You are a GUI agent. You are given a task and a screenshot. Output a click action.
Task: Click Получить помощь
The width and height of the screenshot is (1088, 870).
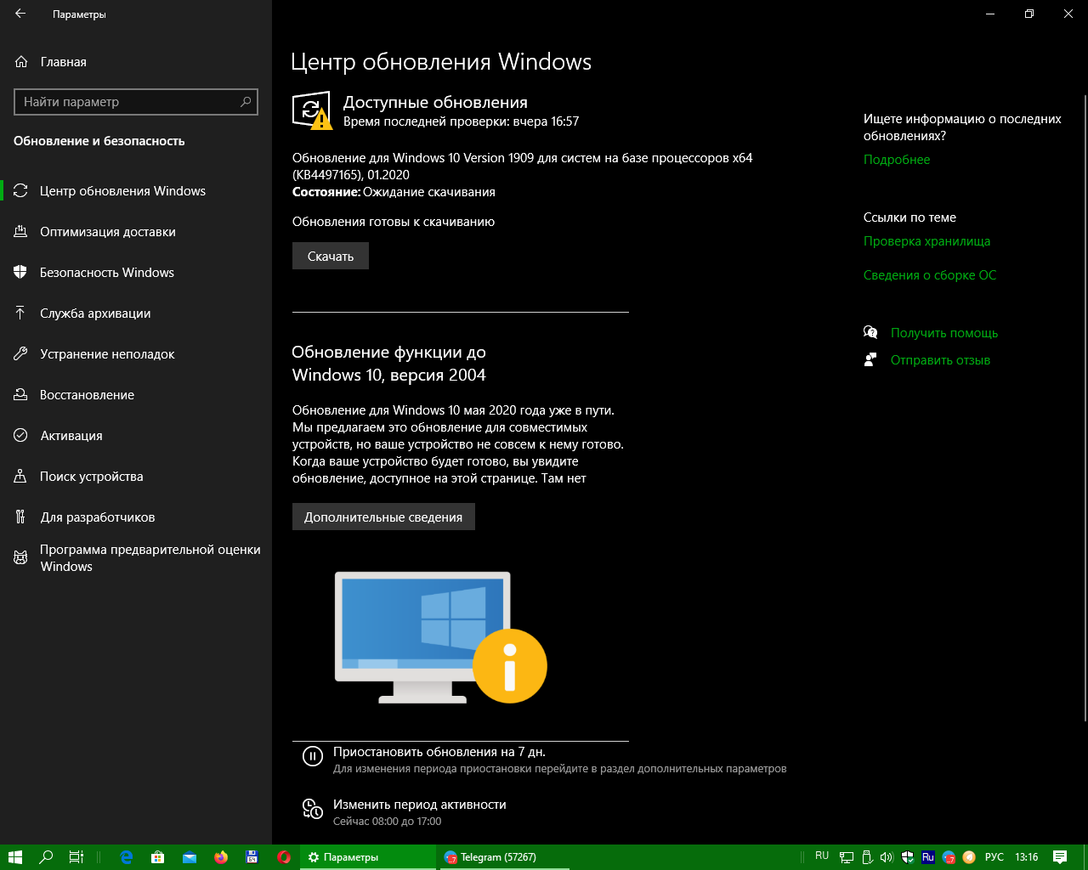tap(944, 333)
